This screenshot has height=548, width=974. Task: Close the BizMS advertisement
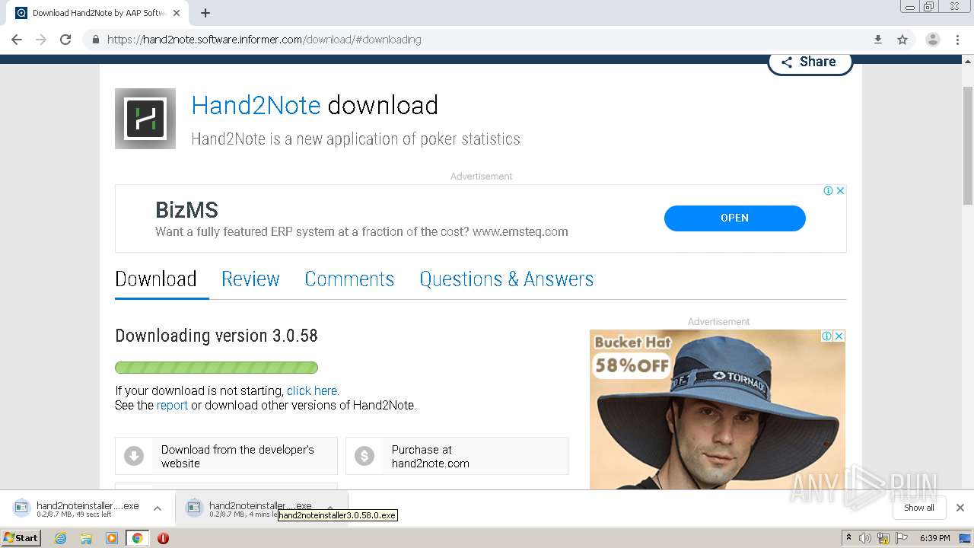[x=840, y=191]
